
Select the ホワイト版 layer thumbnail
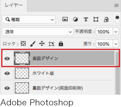(x=22, y=73)
